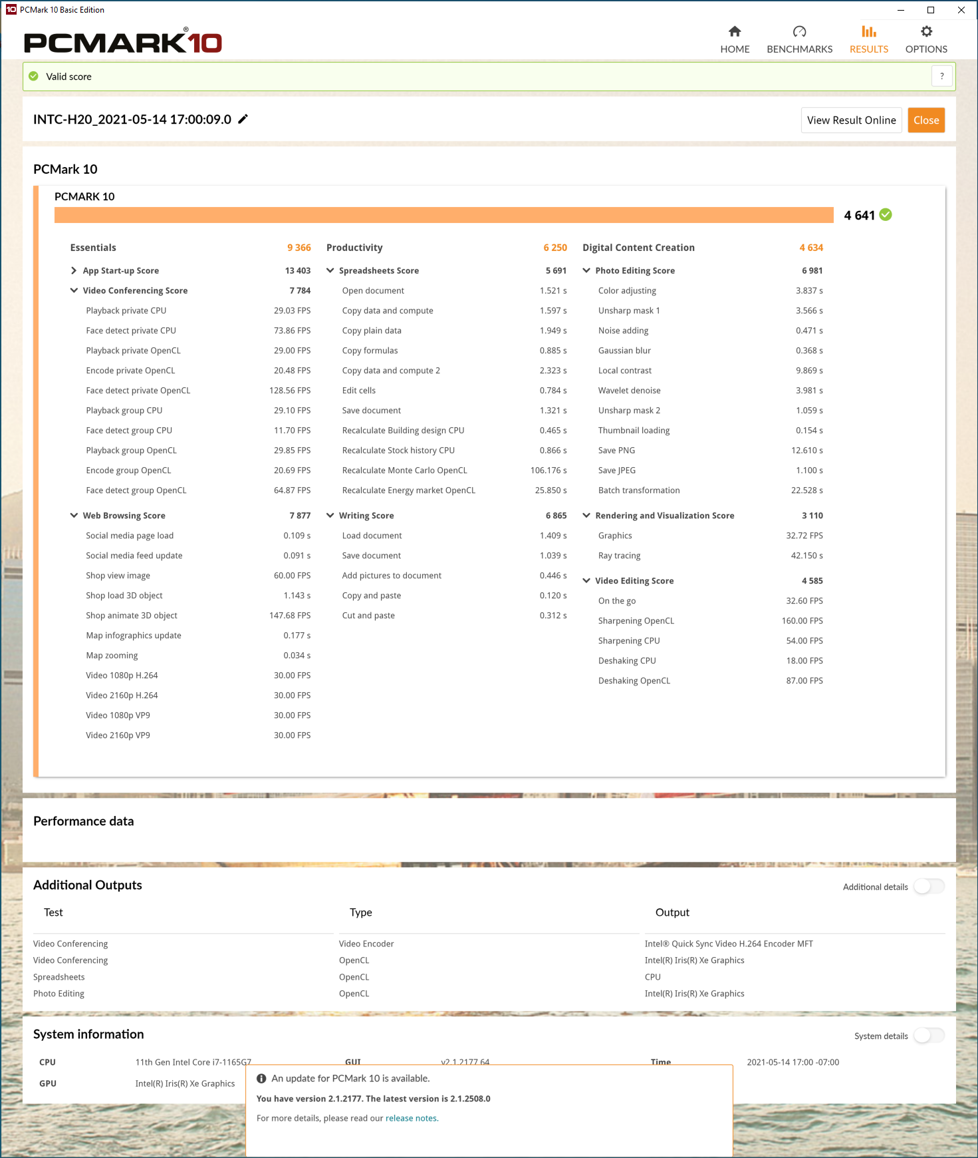Open the OPTIONS gear icon
The image size is (978, 1158).
click(926, 31)
